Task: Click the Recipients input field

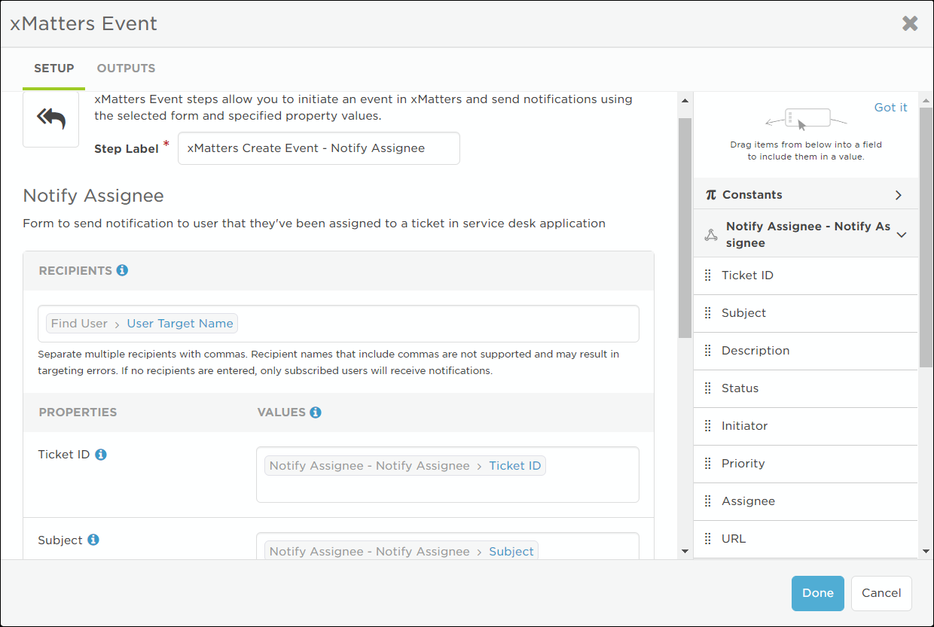Action: pyautogui.click(x=338, y=324)
